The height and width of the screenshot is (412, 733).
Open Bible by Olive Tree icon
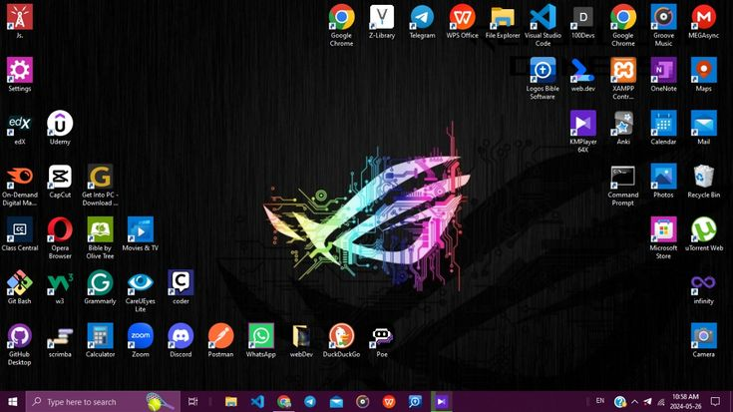click(x=100, y=238)
